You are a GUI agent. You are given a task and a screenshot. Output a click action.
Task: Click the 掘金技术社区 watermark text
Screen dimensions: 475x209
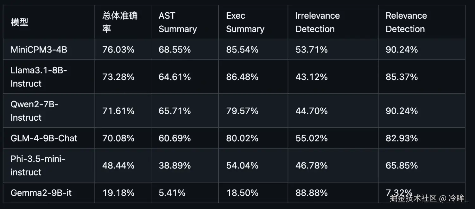pos(413,199)
